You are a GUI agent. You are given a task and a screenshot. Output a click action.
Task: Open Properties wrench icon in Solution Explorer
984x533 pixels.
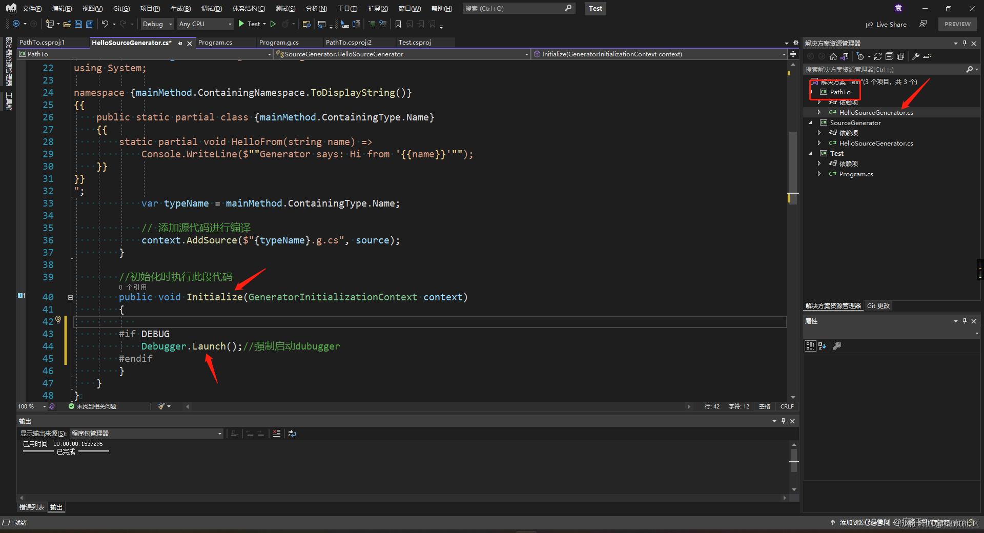coord(916,56)
